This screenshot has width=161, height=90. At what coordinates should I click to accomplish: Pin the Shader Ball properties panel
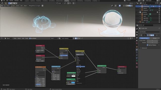159,28
